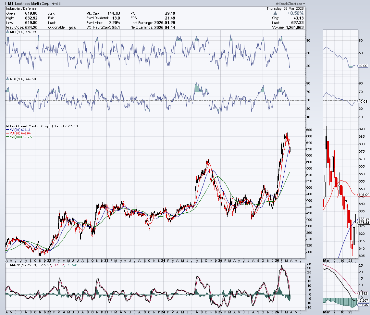Click the gray up-arrow change indicator icon

275,13
